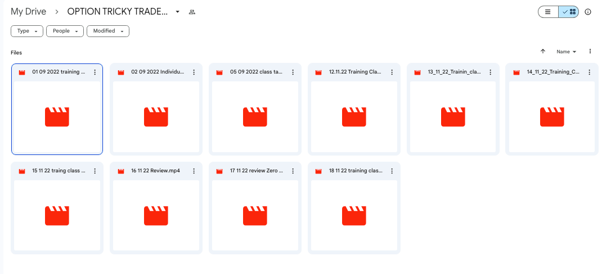
Task: Switch to list layout view
Action: tap(548, 12)
